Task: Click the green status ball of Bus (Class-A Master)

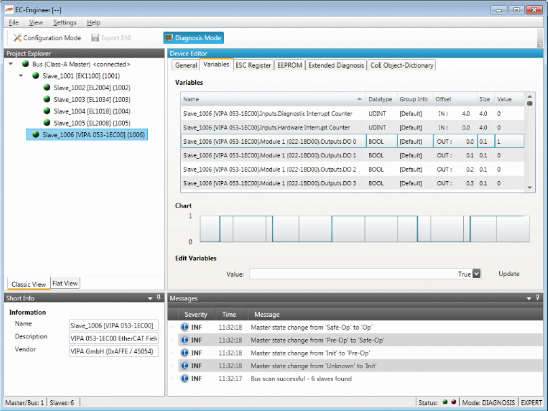Action: (x=25, y=64)
